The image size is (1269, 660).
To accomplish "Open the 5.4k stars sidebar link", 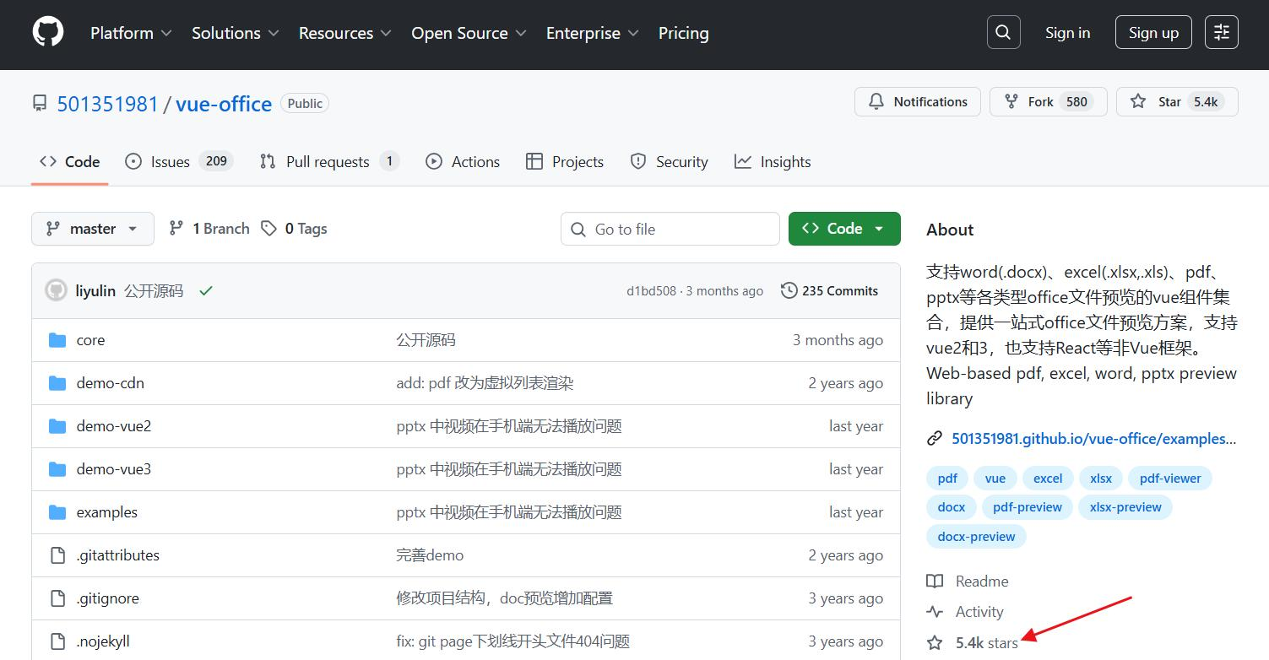I will [x=973, y=643].
